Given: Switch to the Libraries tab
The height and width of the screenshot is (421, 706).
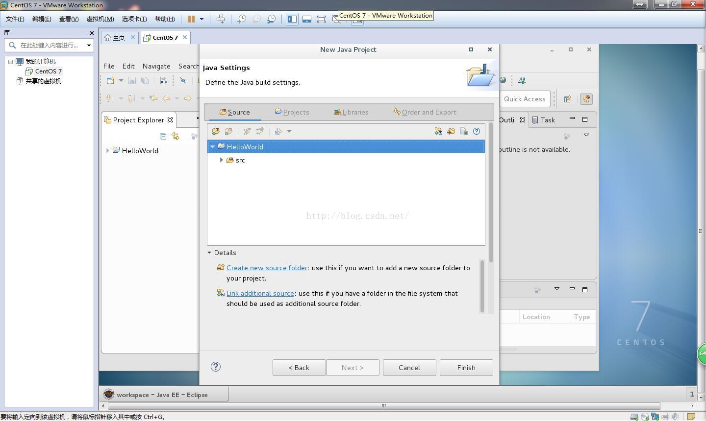Looking at the screenshot, I should (352, 112).
